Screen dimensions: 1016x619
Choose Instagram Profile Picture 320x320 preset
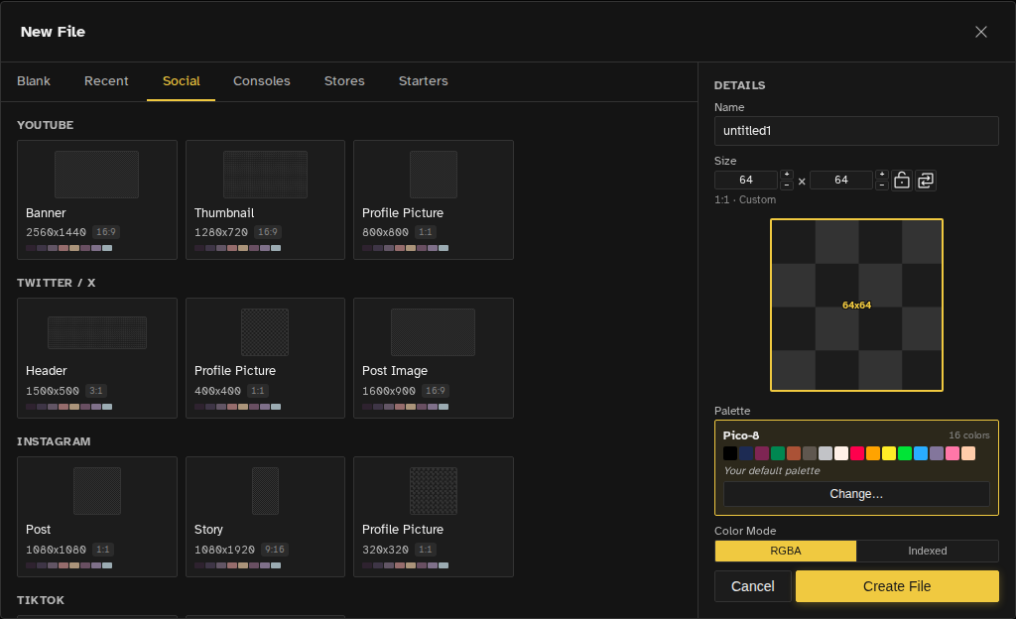coord(434,517)
